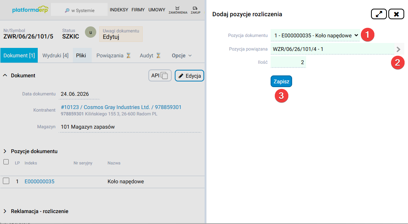Image resolution: width=408 pixels, height=224 pixels.
Task: Open the INDEKSY menu
Action: [x=119, y=10]
